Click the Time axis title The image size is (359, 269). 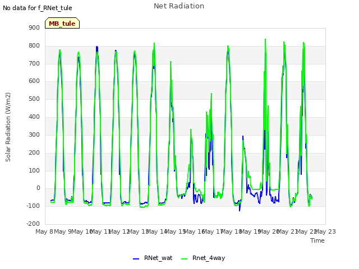[x=317, y=240]
